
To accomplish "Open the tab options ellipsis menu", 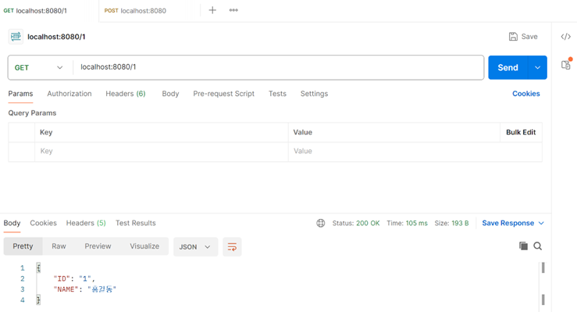I will click(233, 10).
